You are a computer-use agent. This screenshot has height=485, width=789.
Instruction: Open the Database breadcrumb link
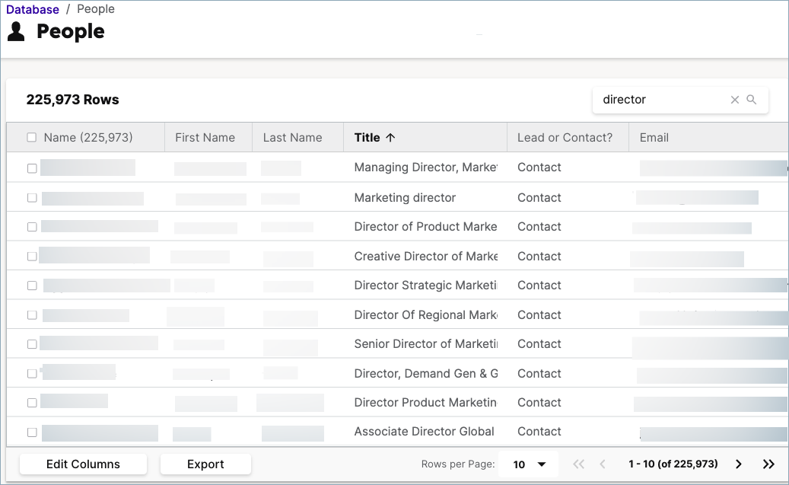coord(33,10)
